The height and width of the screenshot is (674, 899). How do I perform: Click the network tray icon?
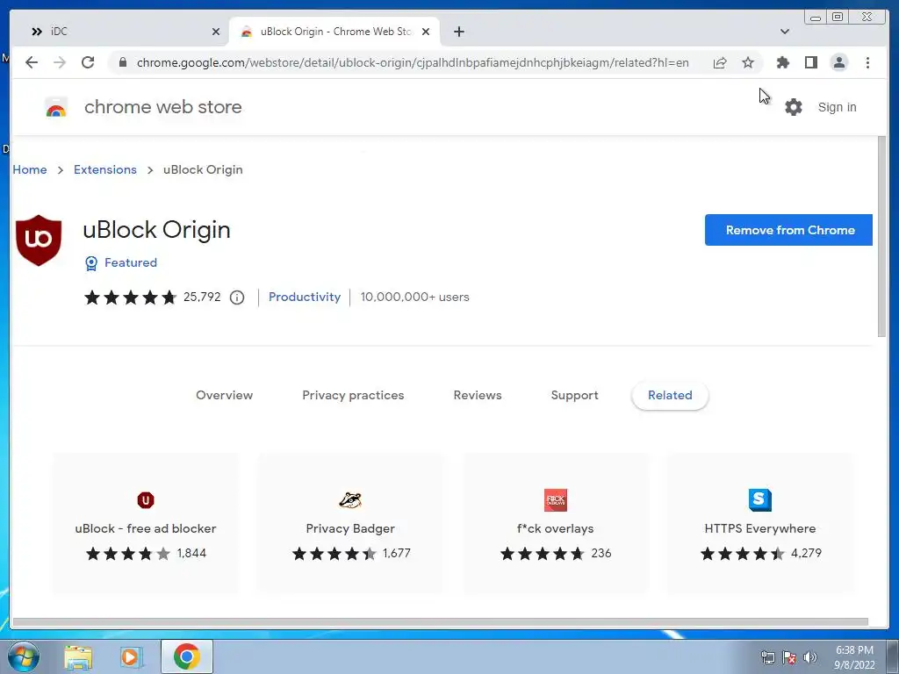click(767, 657)
